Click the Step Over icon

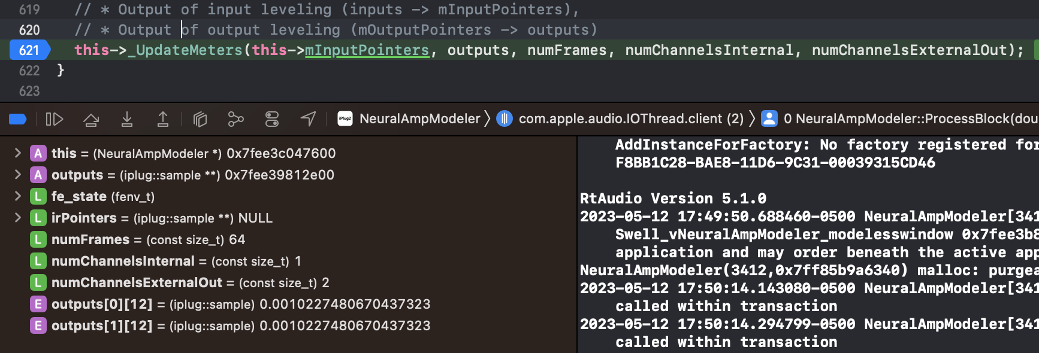point(91,119)
